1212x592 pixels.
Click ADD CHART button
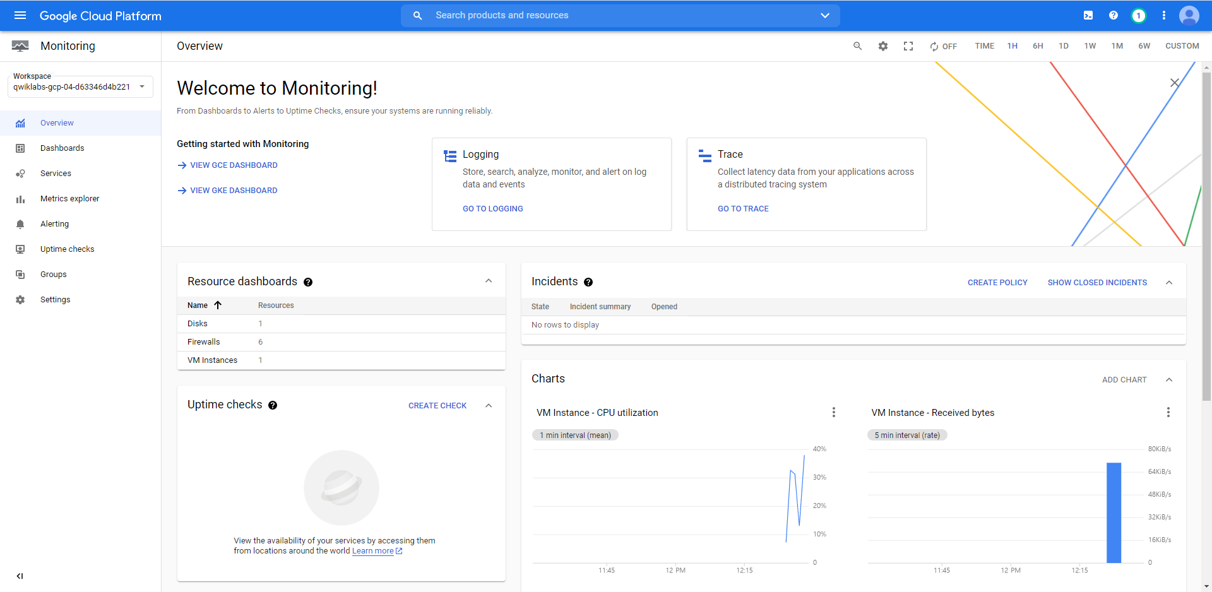point(1124,380)
